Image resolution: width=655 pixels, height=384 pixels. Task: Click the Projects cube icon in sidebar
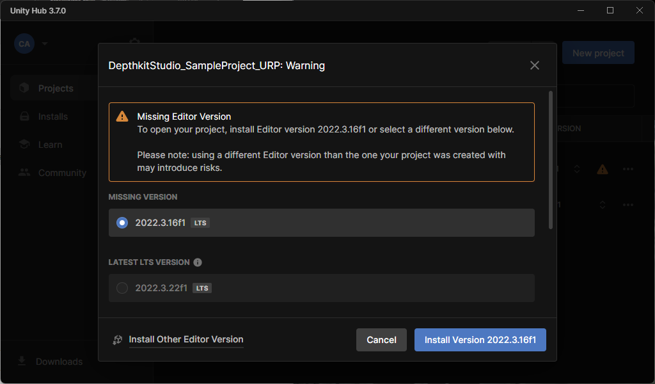(x=24, y=88)
